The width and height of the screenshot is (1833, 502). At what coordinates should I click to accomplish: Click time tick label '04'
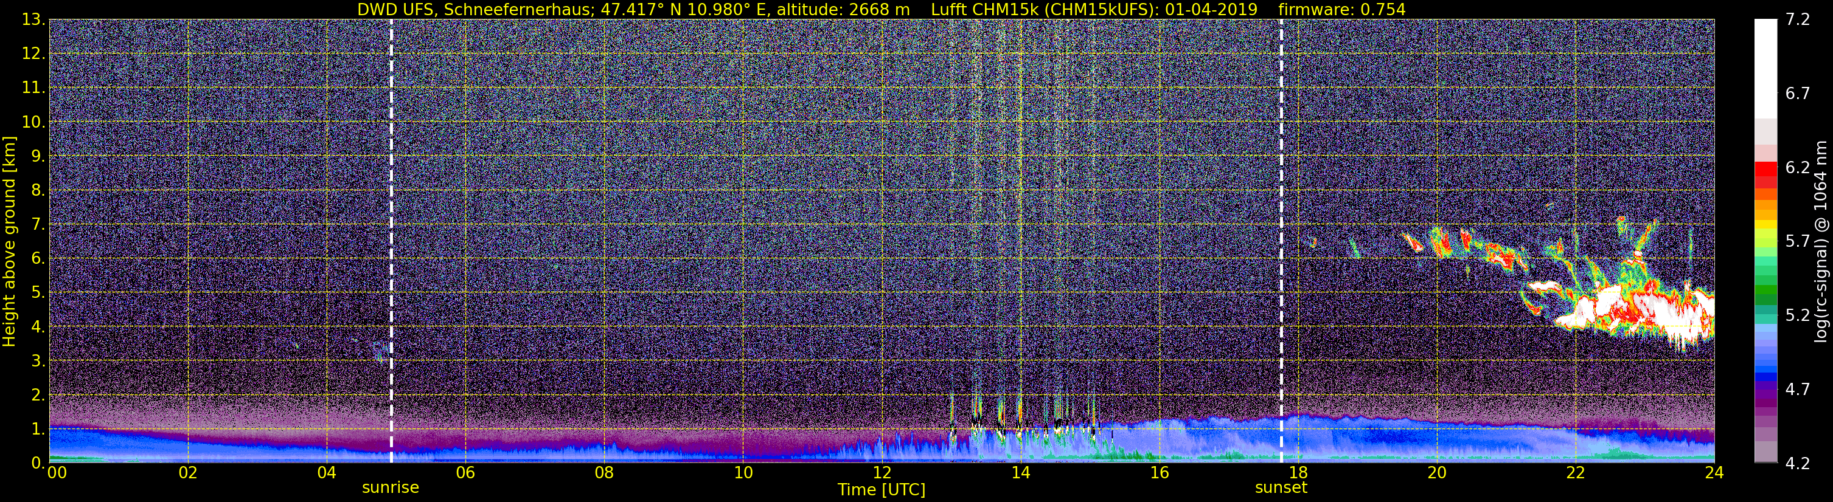pos(327,473)
